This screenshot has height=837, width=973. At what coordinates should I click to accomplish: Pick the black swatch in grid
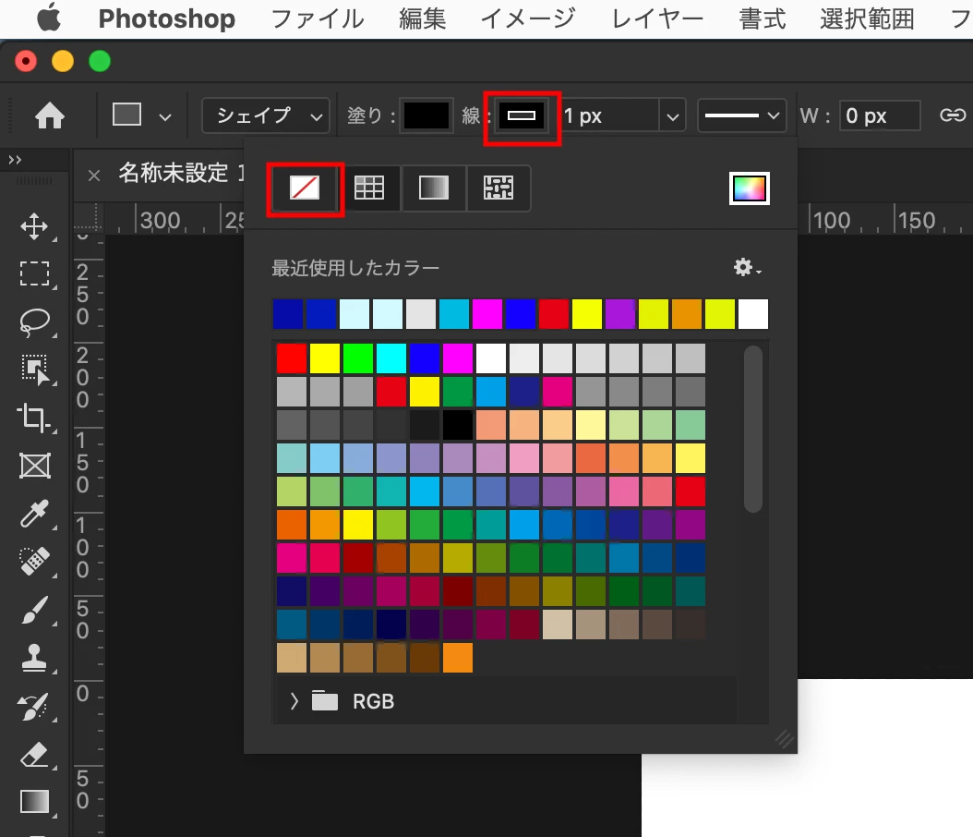[458, 425]
